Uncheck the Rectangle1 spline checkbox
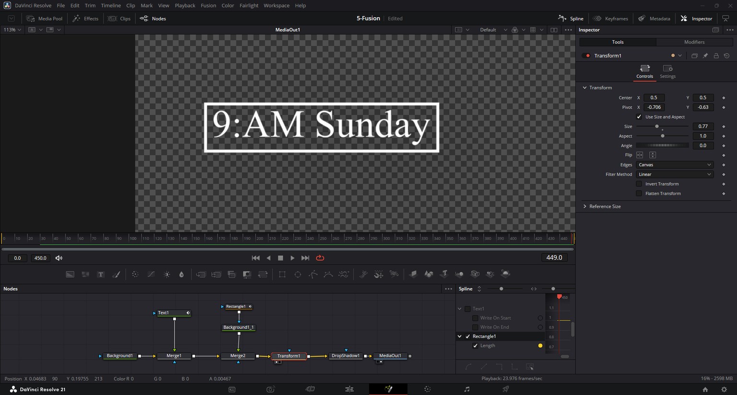Viewport: 737px width, 395px height. [468, 337]
